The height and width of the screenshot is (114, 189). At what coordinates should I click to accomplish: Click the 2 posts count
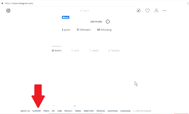pyautogui.click(x=66, y=30)
